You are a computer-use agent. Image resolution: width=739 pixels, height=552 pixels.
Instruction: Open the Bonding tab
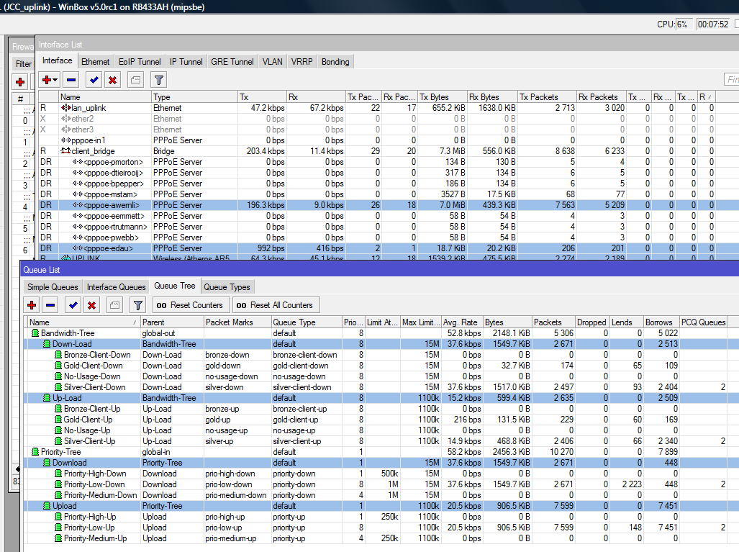coord(335,62)
